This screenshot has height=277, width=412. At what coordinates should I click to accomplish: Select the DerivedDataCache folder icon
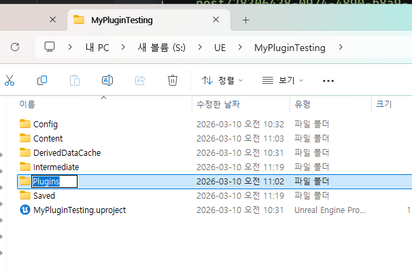pos(25,152)
